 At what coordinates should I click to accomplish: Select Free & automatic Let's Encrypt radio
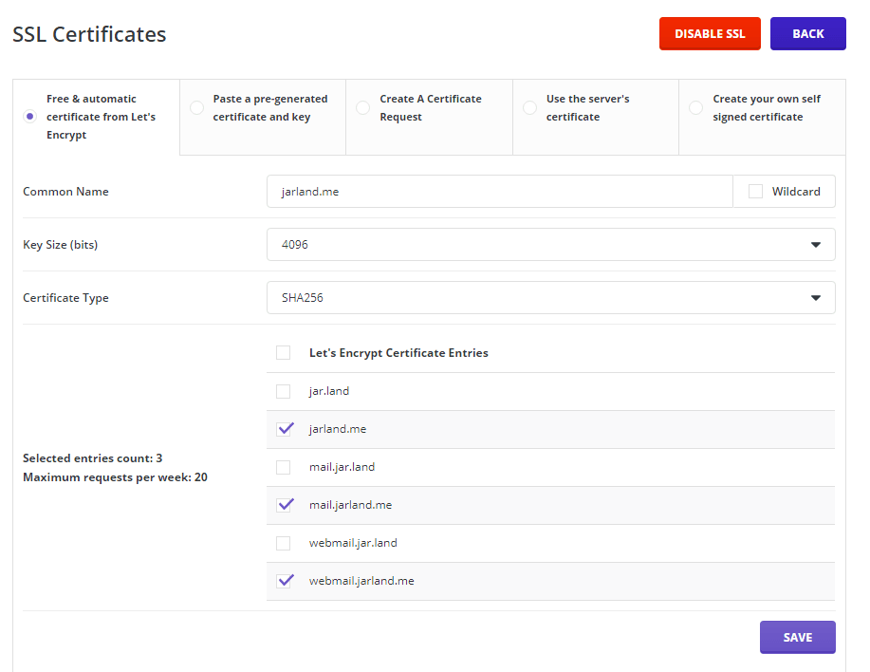click(x=30, y=117)
